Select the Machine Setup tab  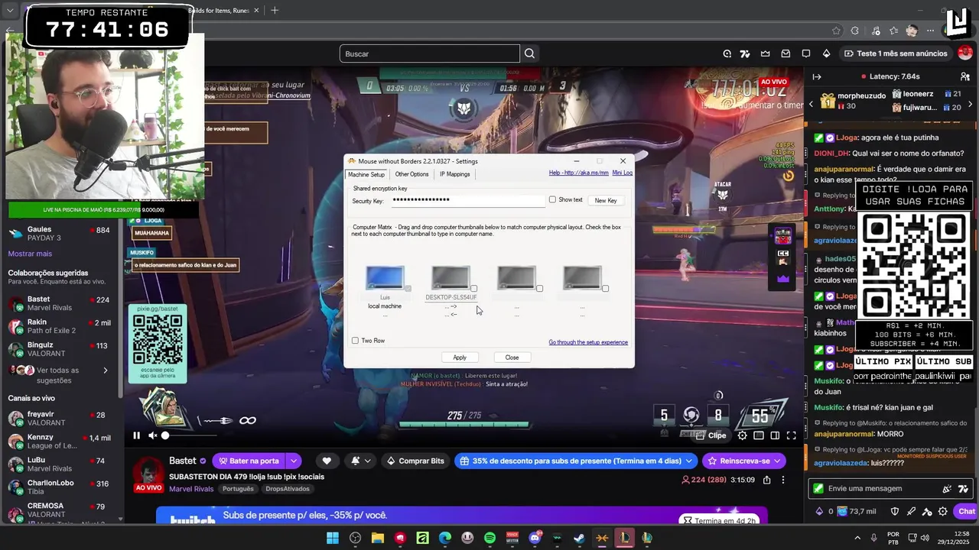pyautogui.click(x=366, y=174)
